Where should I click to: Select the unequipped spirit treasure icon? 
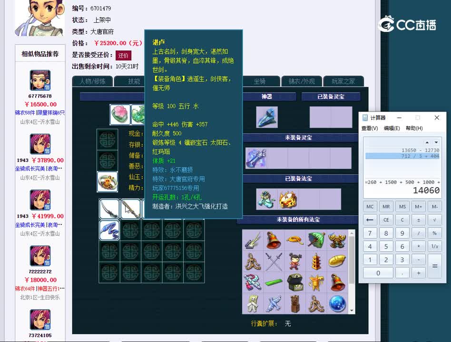[x=256, y=158]
